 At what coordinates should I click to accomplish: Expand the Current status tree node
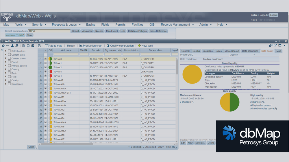click(x=6, y=58)
